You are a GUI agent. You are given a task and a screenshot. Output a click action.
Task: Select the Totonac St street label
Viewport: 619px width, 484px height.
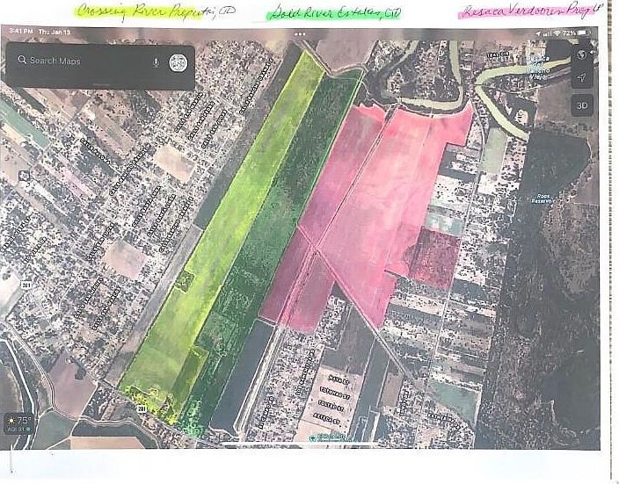pos(334,394)
